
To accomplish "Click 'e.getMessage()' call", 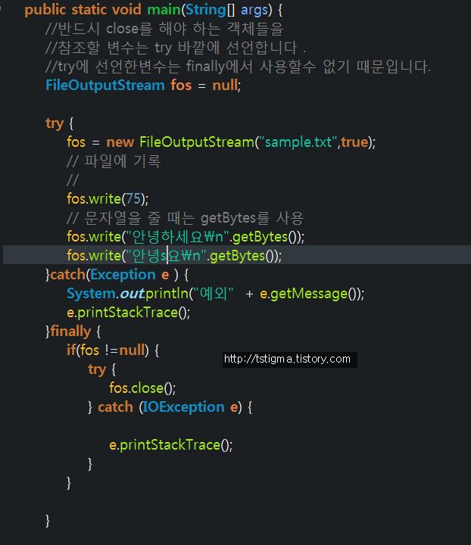I will pos(310,294).
